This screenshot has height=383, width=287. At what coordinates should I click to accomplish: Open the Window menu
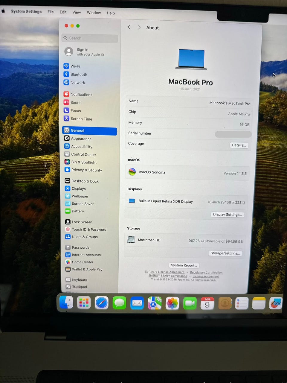click(x=94, y=13)
